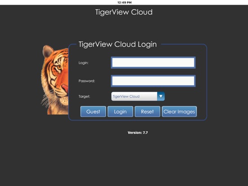Click the Target: label text

tap(84, 97)
